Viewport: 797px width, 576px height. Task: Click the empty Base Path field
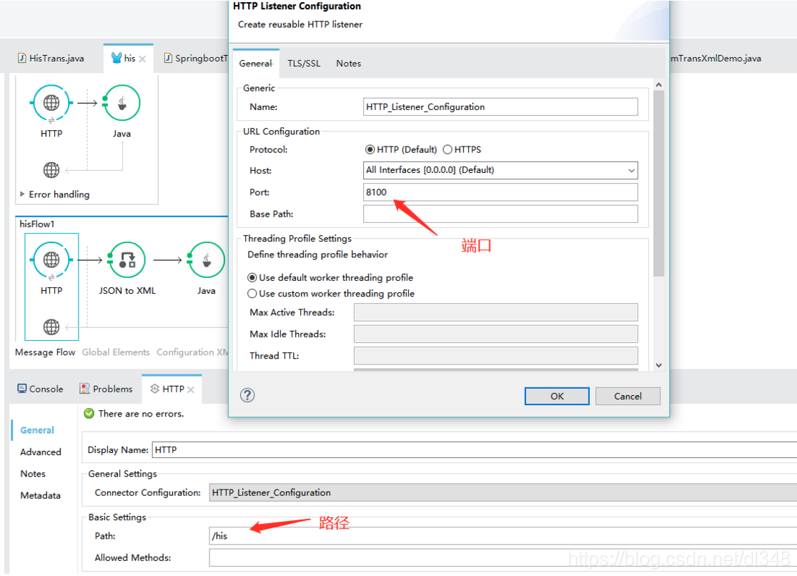point(500,214)
